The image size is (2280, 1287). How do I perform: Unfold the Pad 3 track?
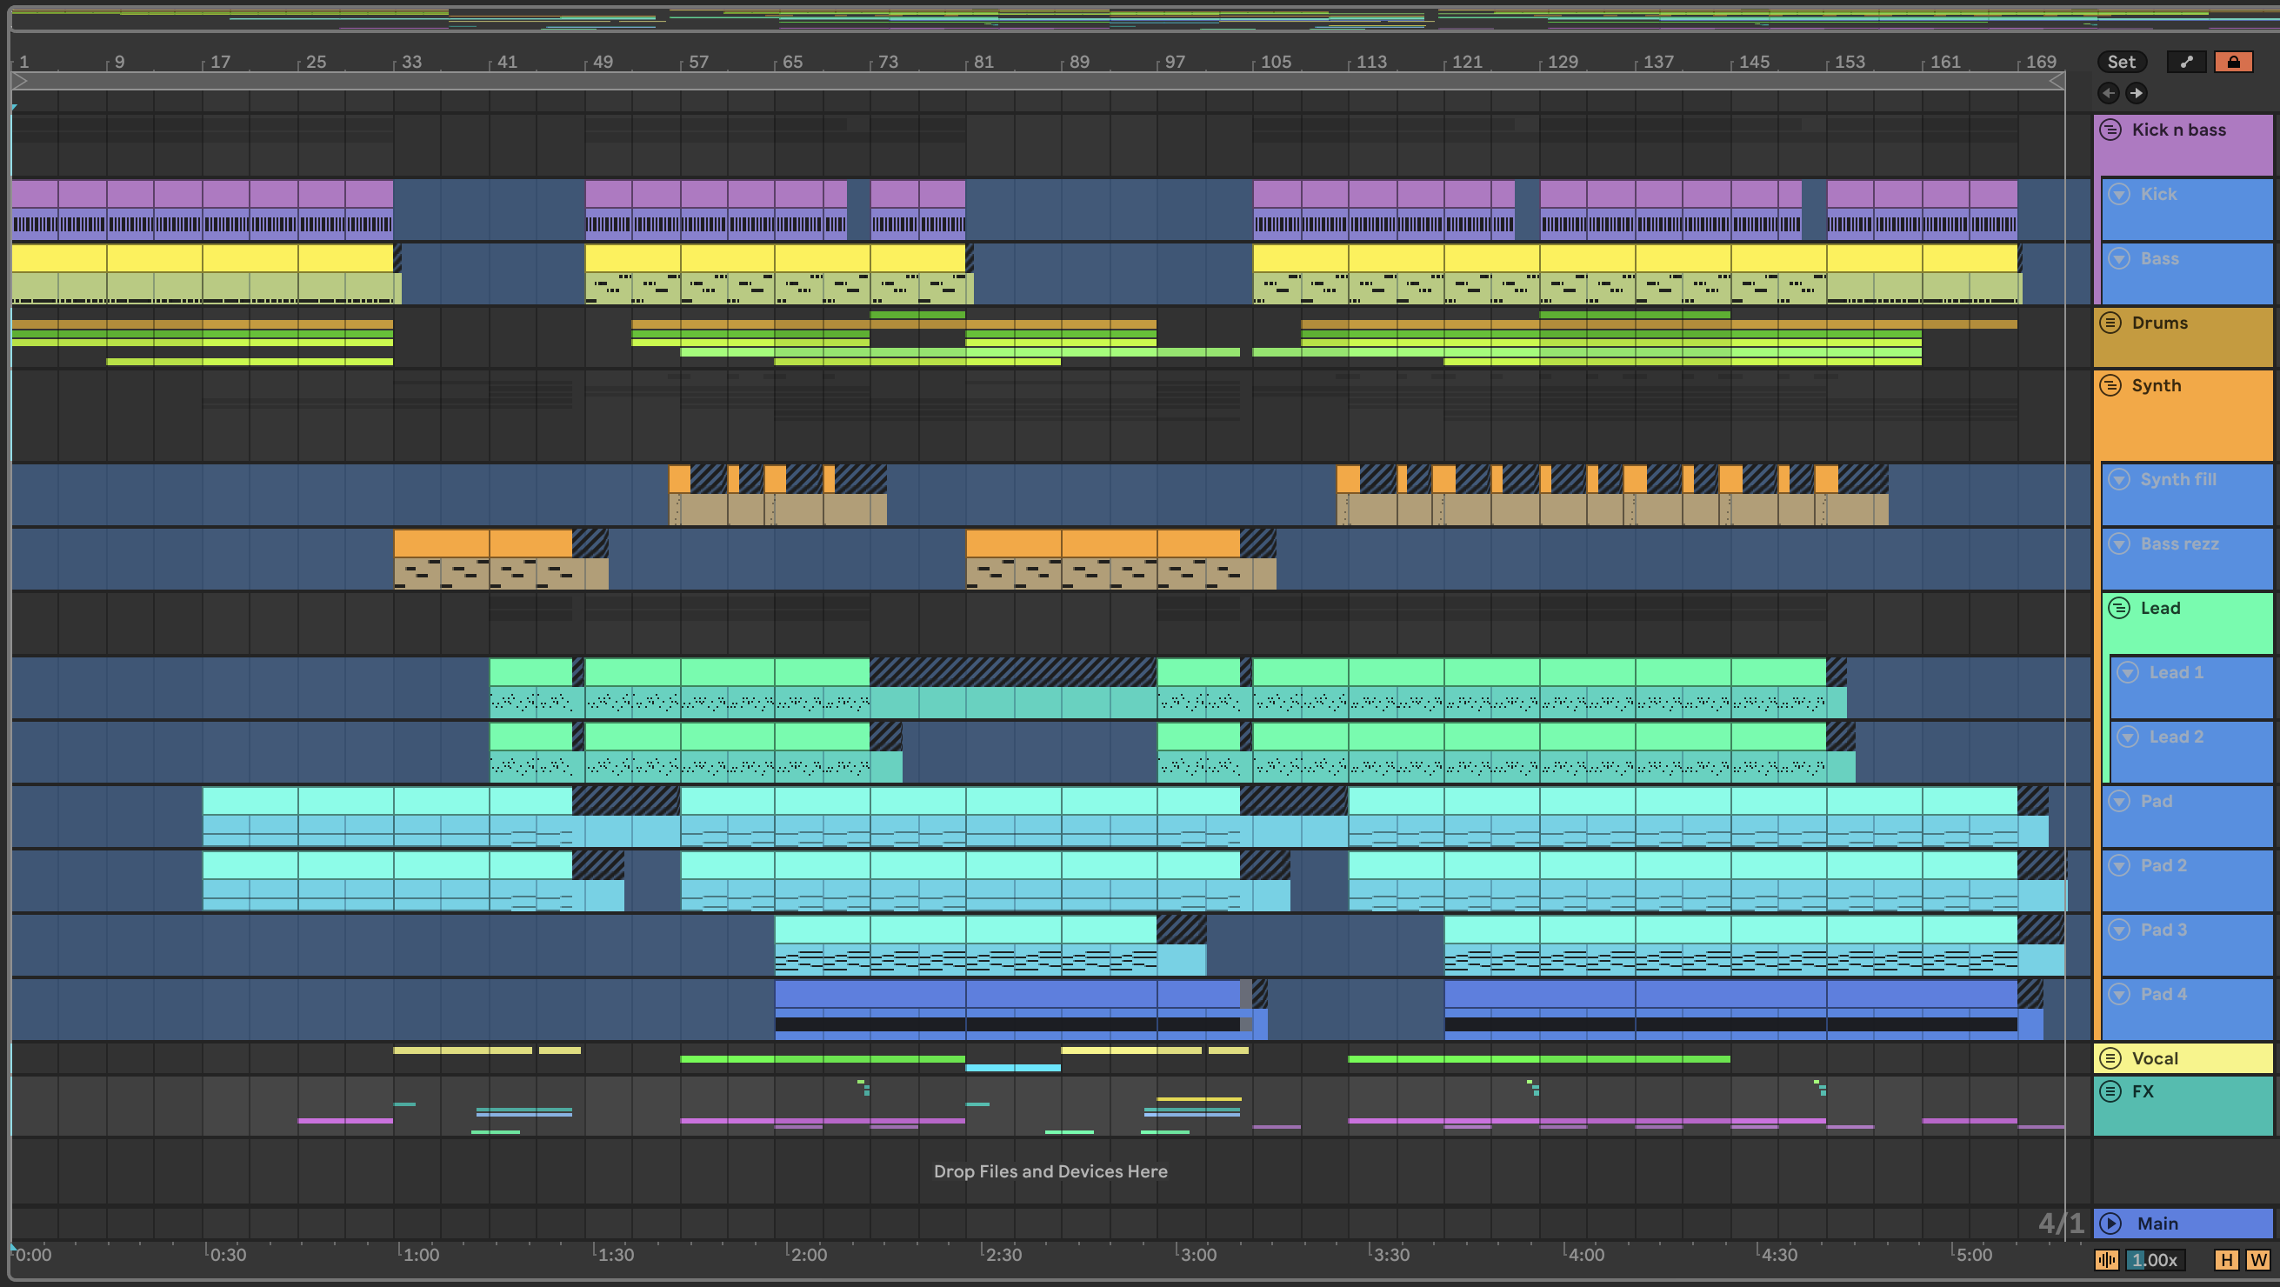tap(2119, 930)
